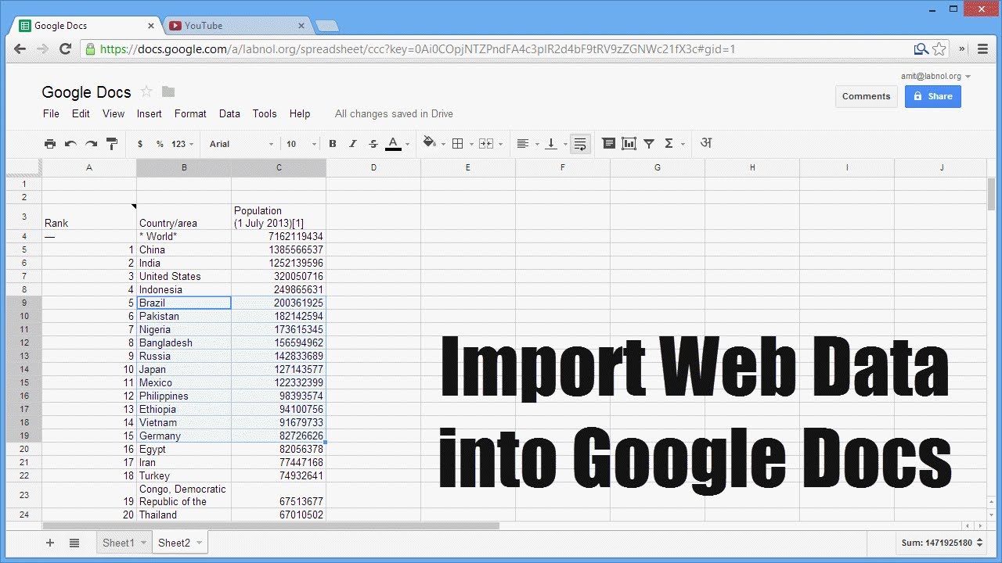Screen dimensions: 1002x563
Task: Click the Comments button
Action: pyautogui.click(x=867, y=96)
